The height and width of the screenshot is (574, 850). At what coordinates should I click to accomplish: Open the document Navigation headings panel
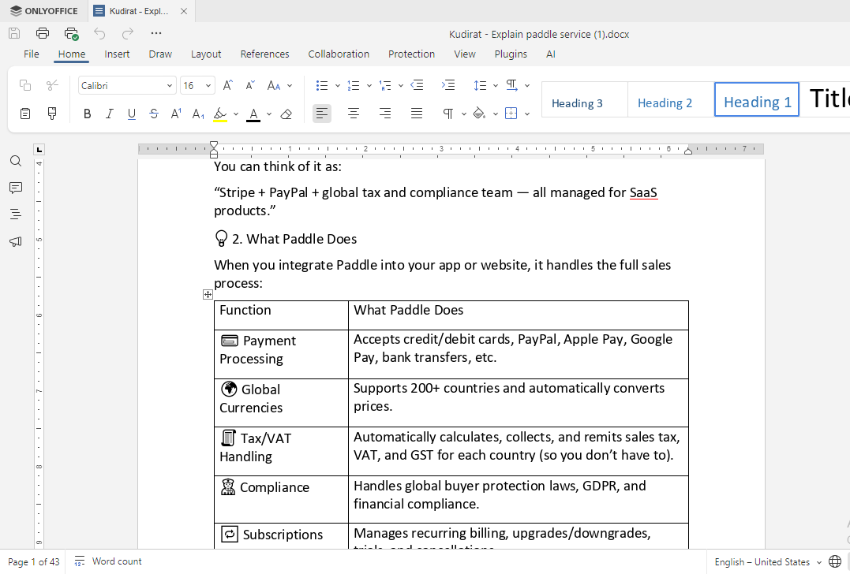coord(15,214)
